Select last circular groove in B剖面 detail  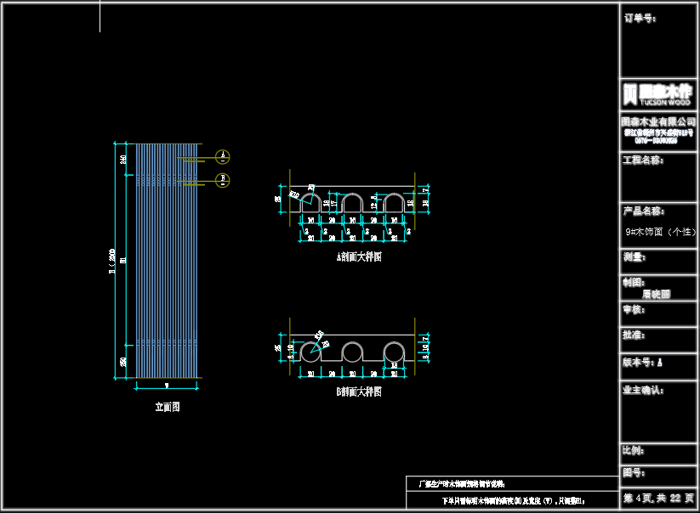(x=393, y=352)
